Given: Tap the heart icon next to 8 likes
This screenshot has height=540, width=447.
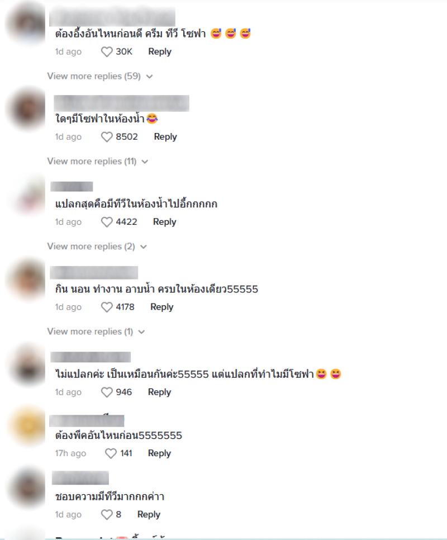Looking at the screenshot, I should [107, 514].
